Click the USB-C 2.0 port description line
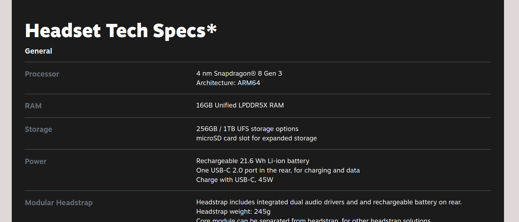 pyautogui.click(x=278, y=170)
